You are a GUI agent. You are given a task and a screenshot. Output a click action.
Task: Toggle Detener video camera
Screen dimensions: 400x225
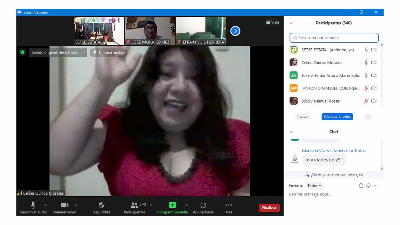coord(64,205)
